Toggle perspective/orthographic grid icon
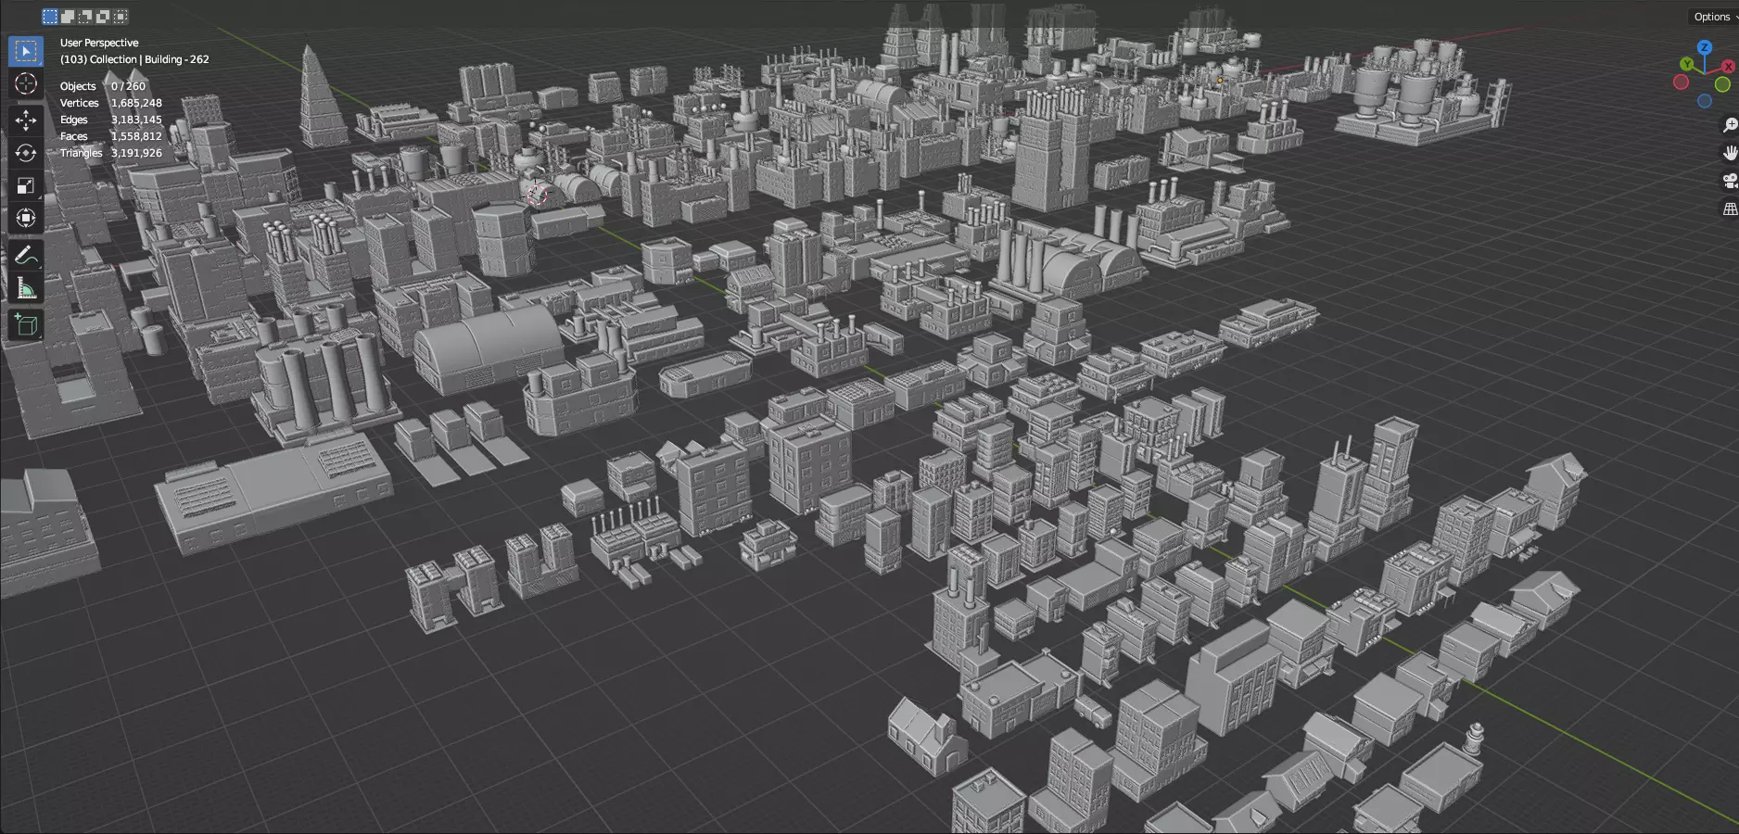The height and width of the screenshot is (834, 1739). click(x=1729, y=209)
